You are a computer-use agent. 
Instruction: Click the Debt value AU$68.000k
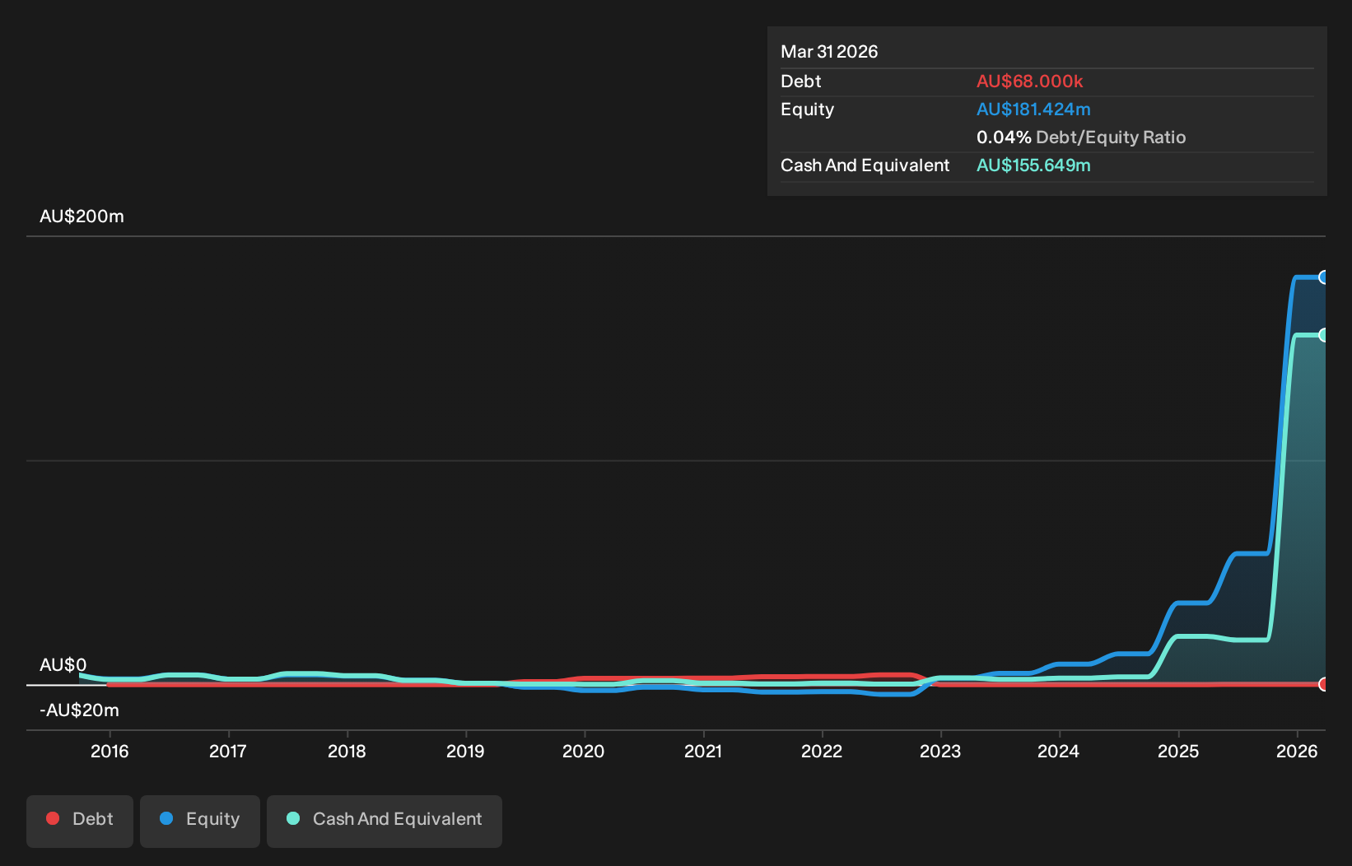(1029, 81)
